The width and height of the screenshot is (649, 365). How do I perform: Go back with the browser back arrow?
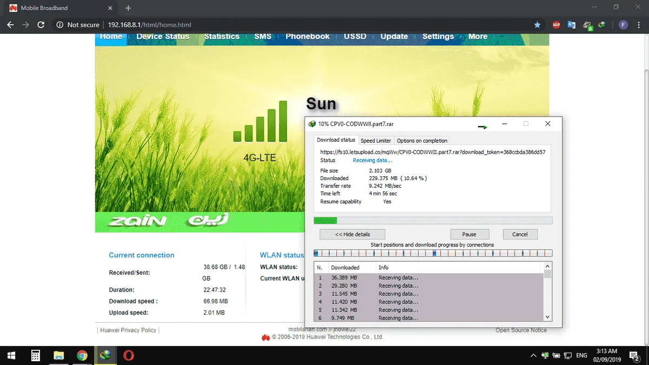coord(10,25)
